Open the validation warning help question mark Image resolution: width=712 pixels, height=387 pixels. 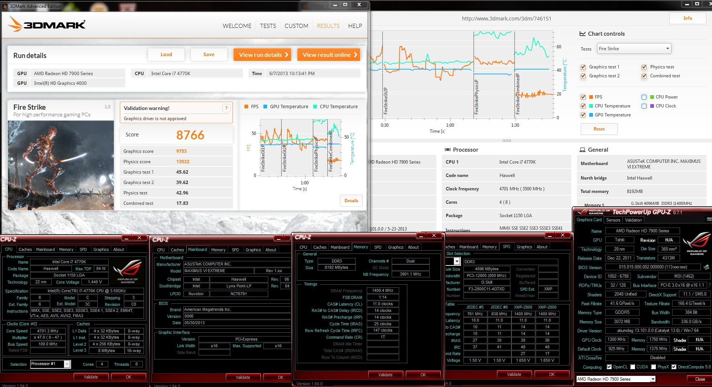(x=226, y=108)
